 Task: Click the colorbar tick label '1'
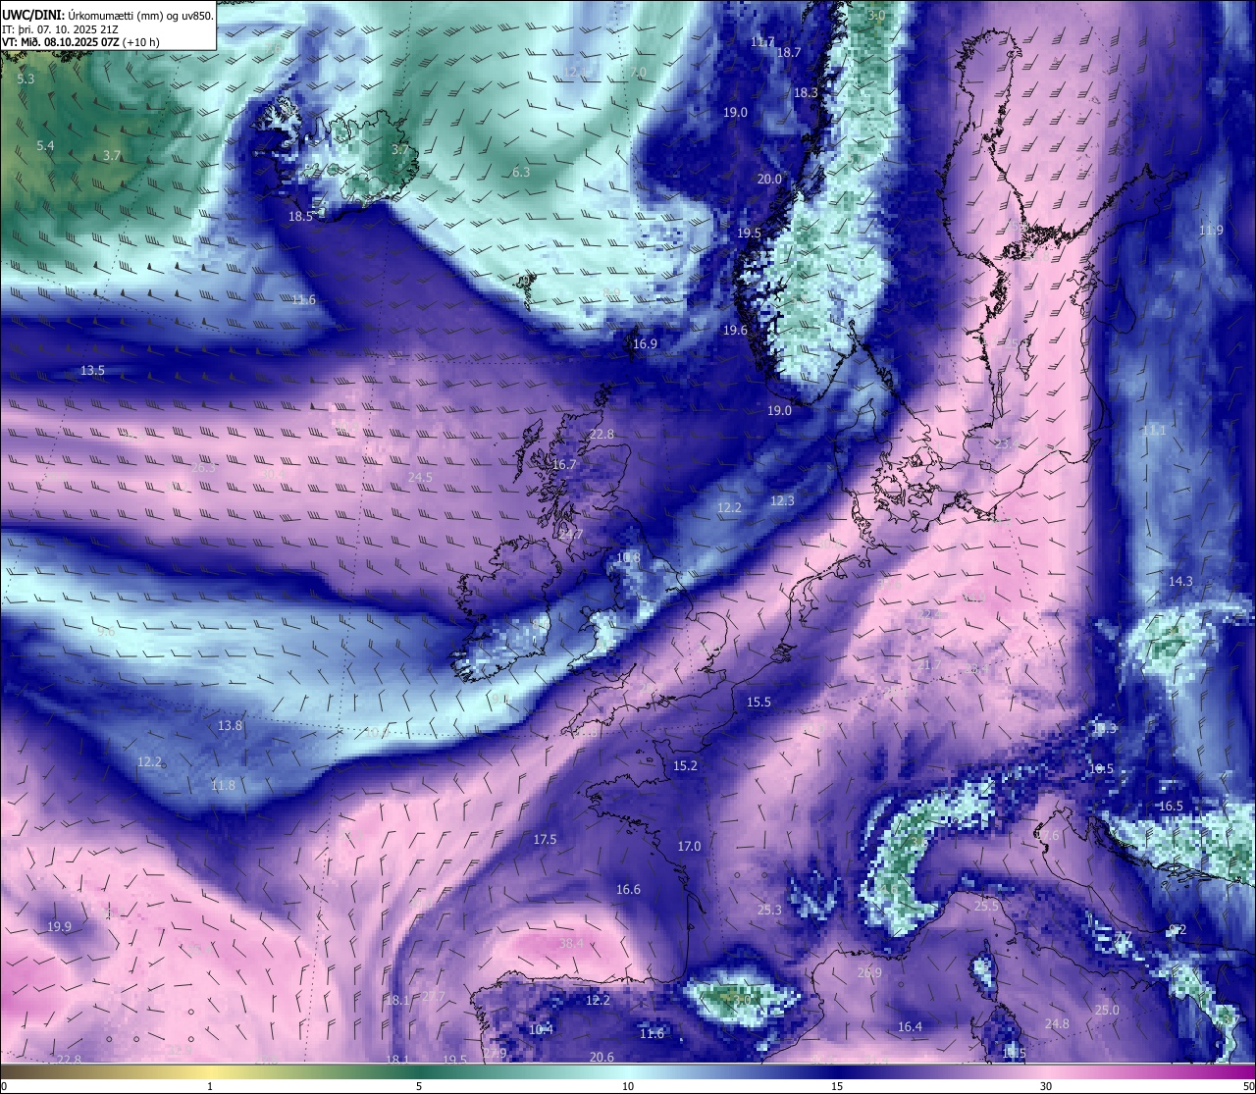click(x=210, y=1086)
